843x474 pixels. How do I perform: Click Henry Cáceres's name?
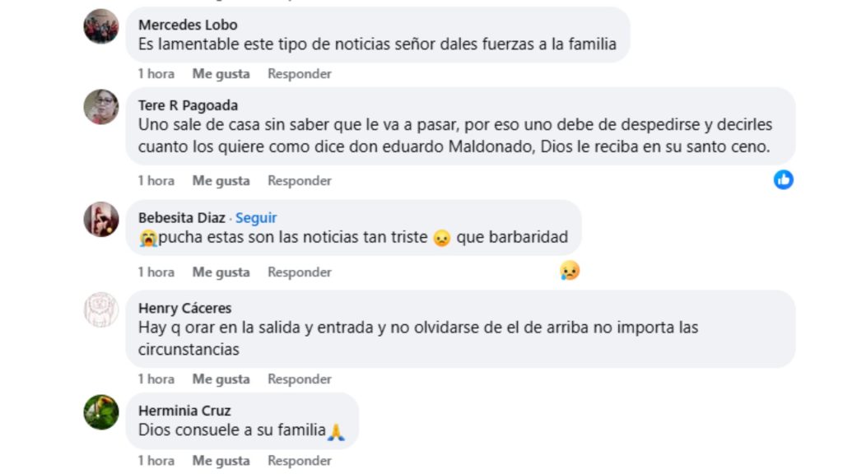pos(186,308)
